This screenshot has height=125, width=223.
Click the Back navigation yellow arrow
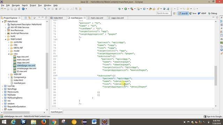click(188, 9)
